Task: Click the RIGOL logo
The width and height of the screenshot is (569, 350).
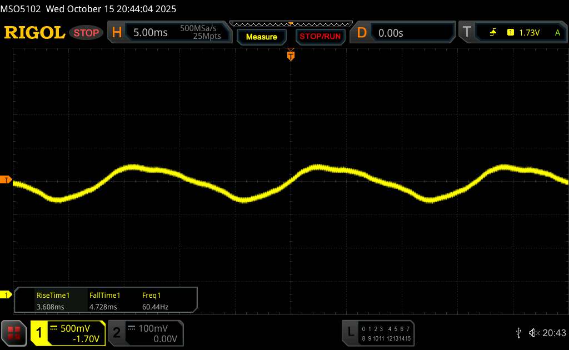Action: tap(34, 33)
